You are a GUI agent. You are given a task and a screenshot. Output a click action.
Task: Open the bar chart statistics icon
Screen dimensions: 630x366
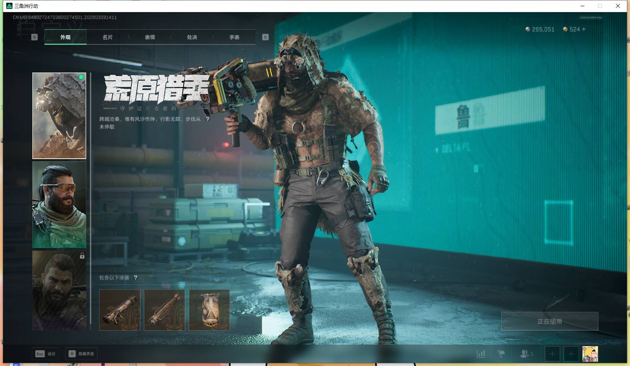pyautogui.click(x=481, y=354)
